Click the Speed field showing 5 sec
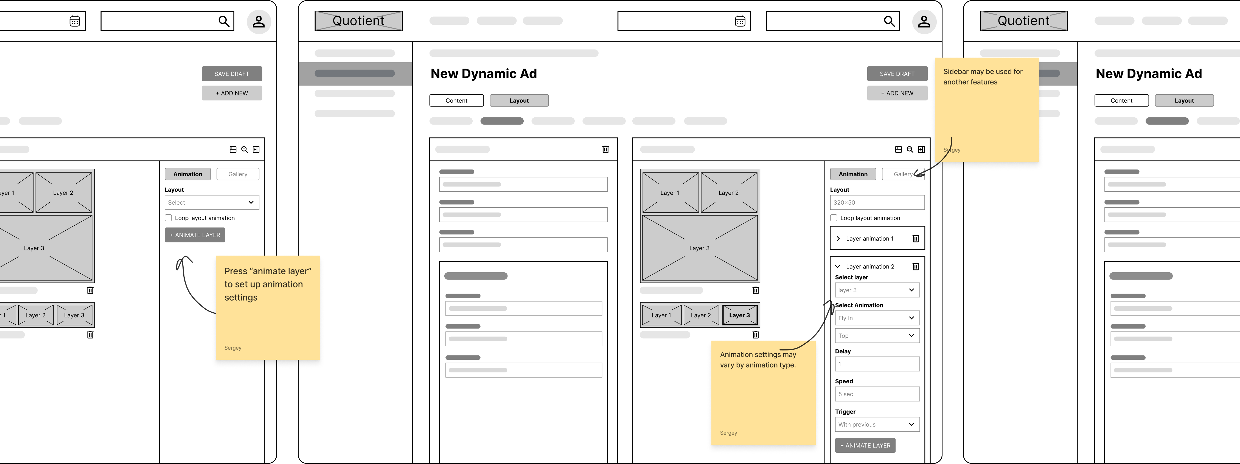The width and height of the screenshot is (1240, 464). coord(877,394)
